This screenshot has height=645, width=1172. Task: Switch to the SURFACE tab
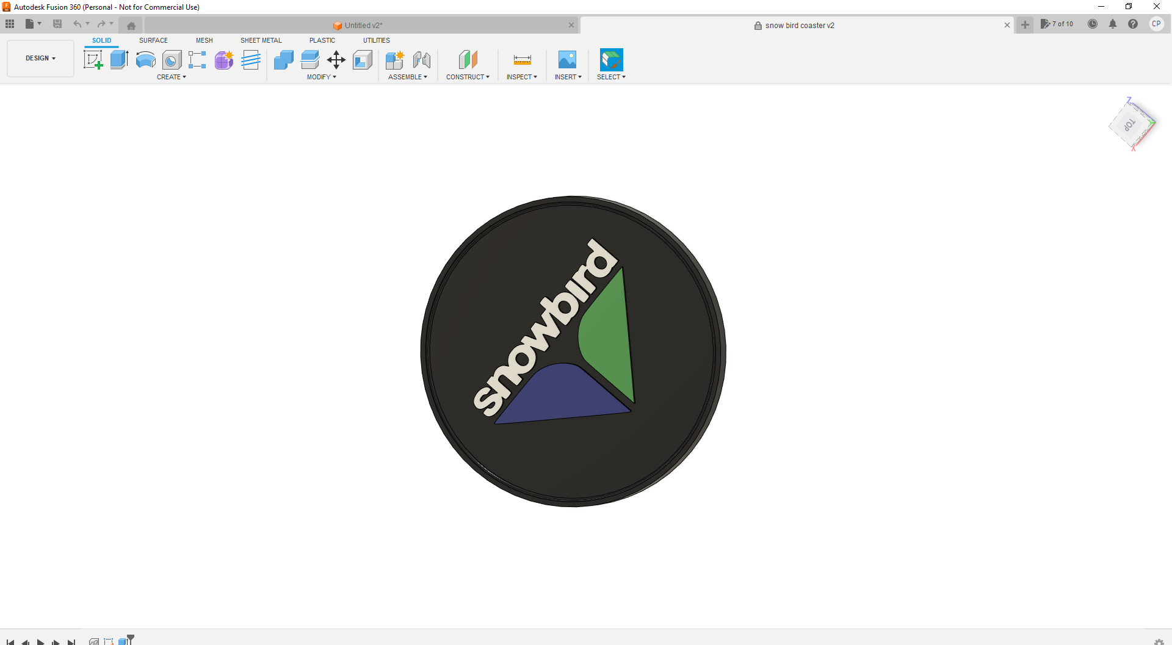click(x=153, y=41)
